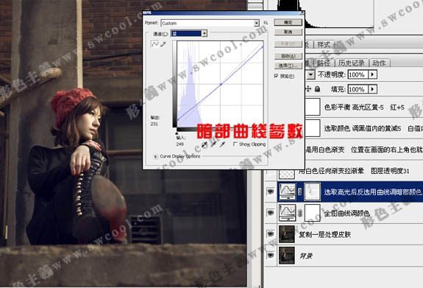Enable the Show Clipping checkbox
Image resolution: width=423 pixels, height=288 pixels.
[x=235, y=144]
